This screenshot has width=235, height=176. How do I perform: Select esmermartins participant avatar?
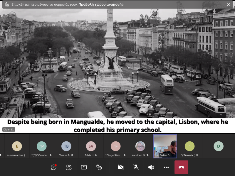click(17, 146)
